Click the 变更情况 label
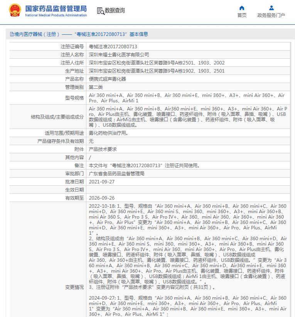The height and width of the screenshot is (317, 295). pyautogui.click(x=74, y=287)
